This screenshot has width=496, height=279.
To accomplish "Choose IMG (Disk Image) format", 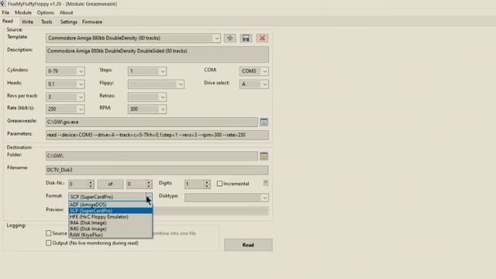I will pyautogui.click(x=110, y=229).
